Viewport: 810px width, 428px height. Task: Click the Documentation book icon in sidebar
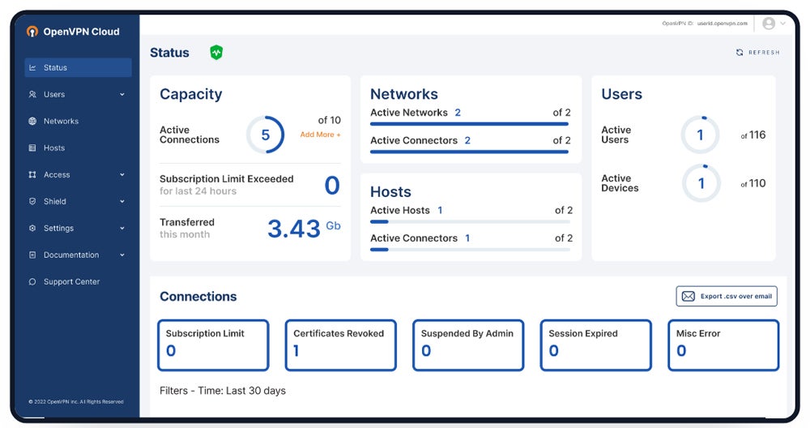coord(32,255)
